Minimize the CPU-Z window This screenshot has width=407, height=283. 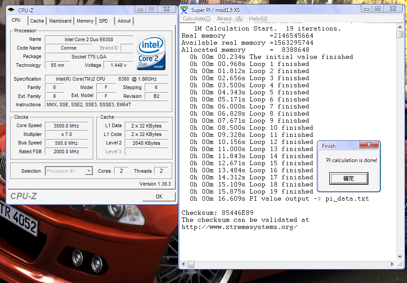140,9
